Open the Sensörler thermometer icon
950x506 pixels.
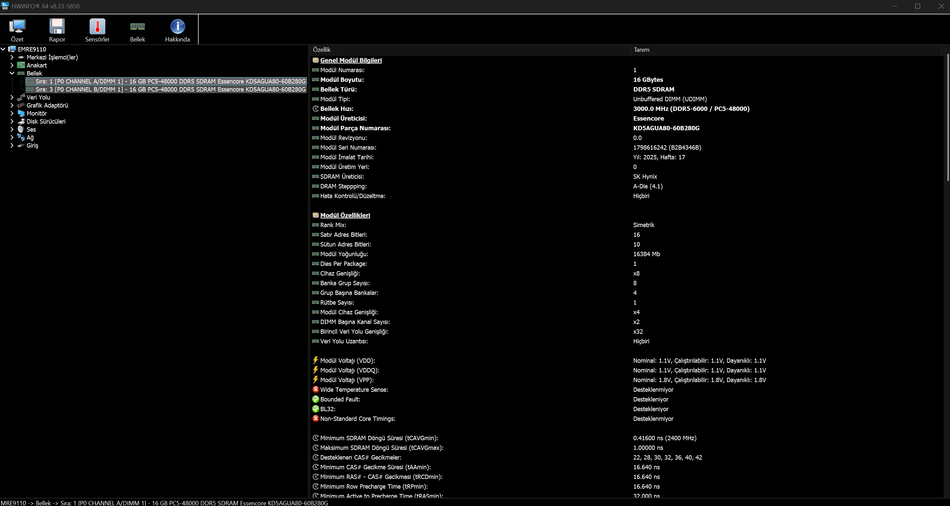click(97, 26)
